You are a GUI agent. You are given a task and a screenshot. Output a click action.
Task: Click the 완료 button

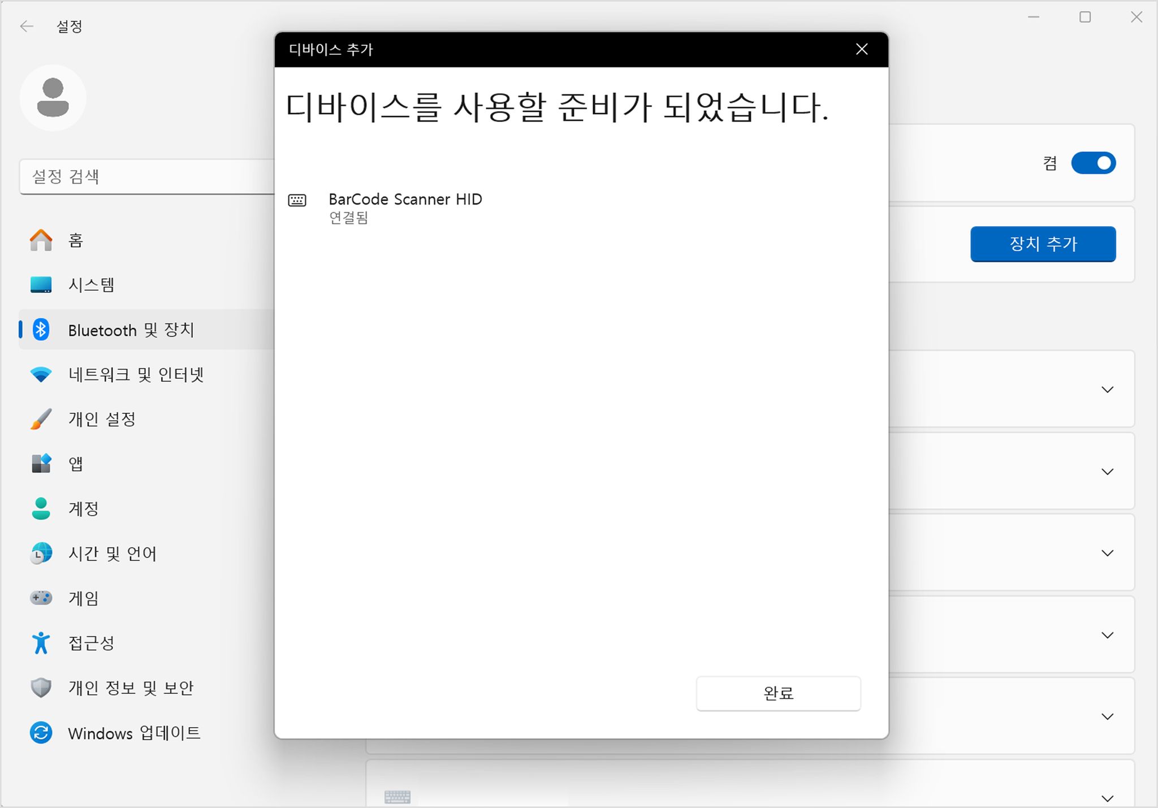pyautogui.click(x=779, y=693)
